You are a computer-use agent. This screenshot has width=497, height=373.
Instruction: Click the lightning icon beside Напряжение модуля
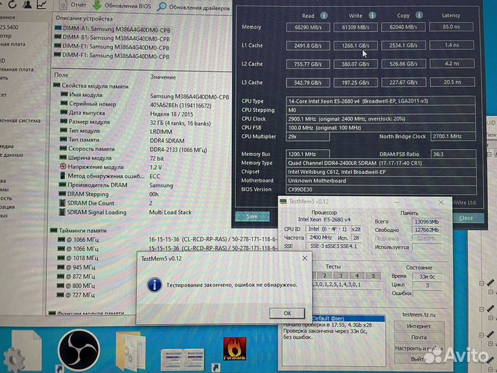(63, 166)
